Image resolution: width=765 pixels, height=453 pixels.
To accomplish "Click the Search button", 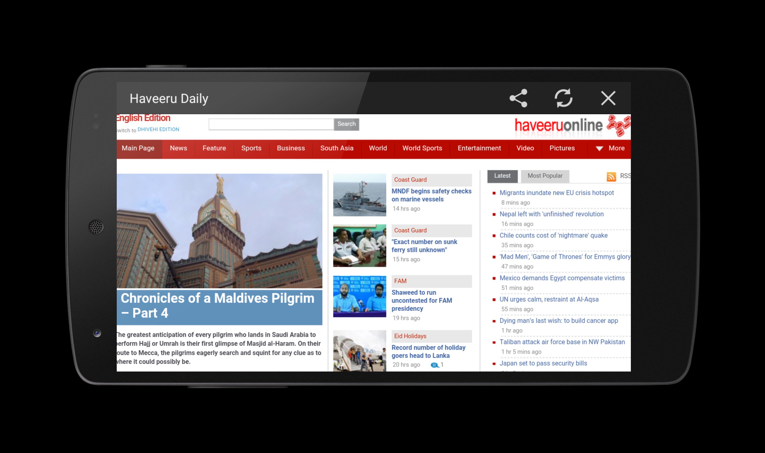I will (x=346, y=124).
